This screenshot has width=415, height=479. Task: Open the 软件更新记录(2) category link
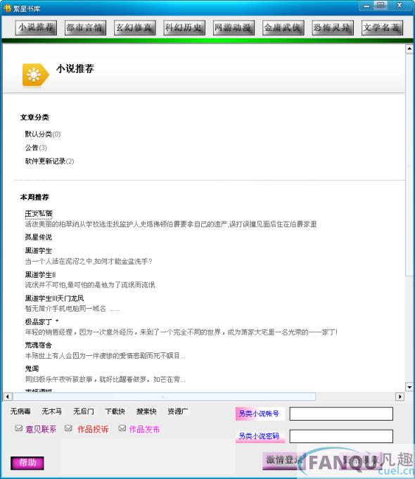(49, 161)
